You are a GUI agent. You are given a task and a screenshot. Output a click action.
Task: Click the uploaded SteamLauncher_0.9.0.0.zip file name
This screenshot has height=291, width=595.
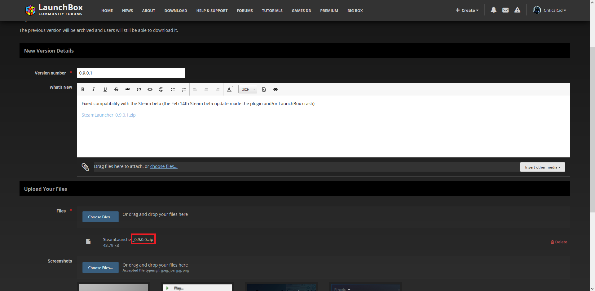tap(128, 239)
